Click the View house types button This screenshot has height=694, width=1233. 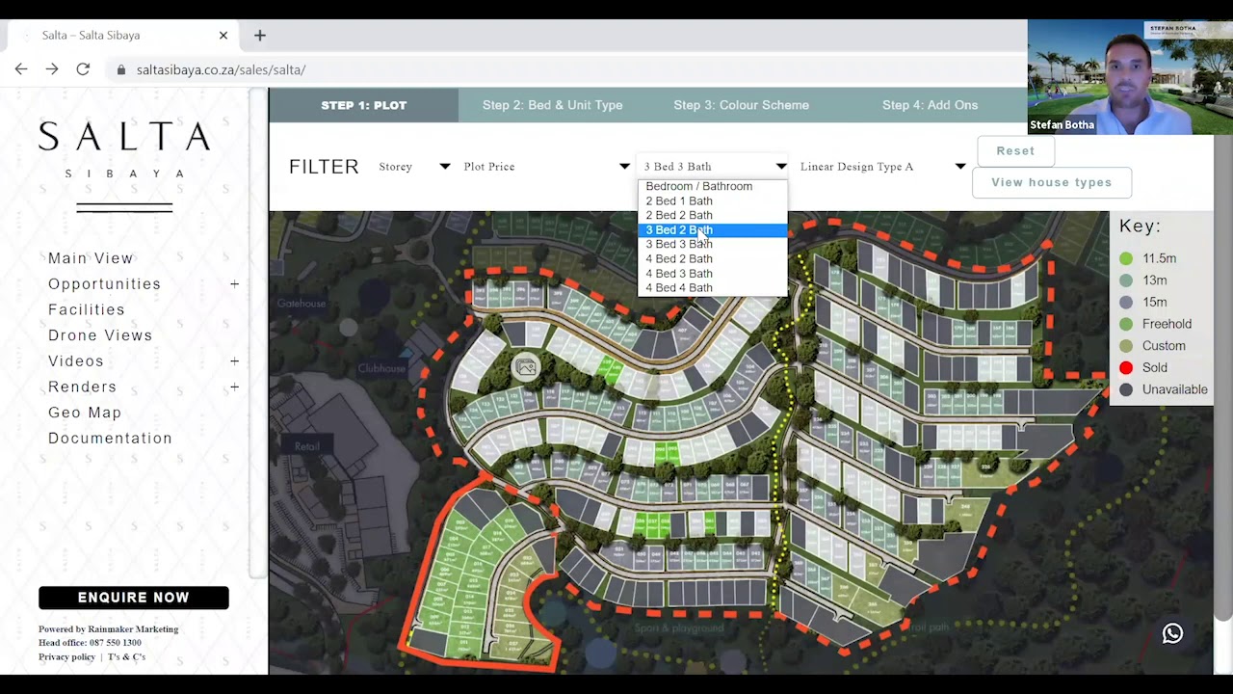1051,183
